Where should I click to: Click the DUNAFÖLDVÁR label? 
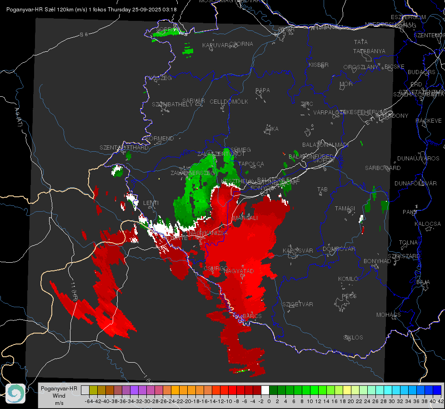click(x=415, y=183)
